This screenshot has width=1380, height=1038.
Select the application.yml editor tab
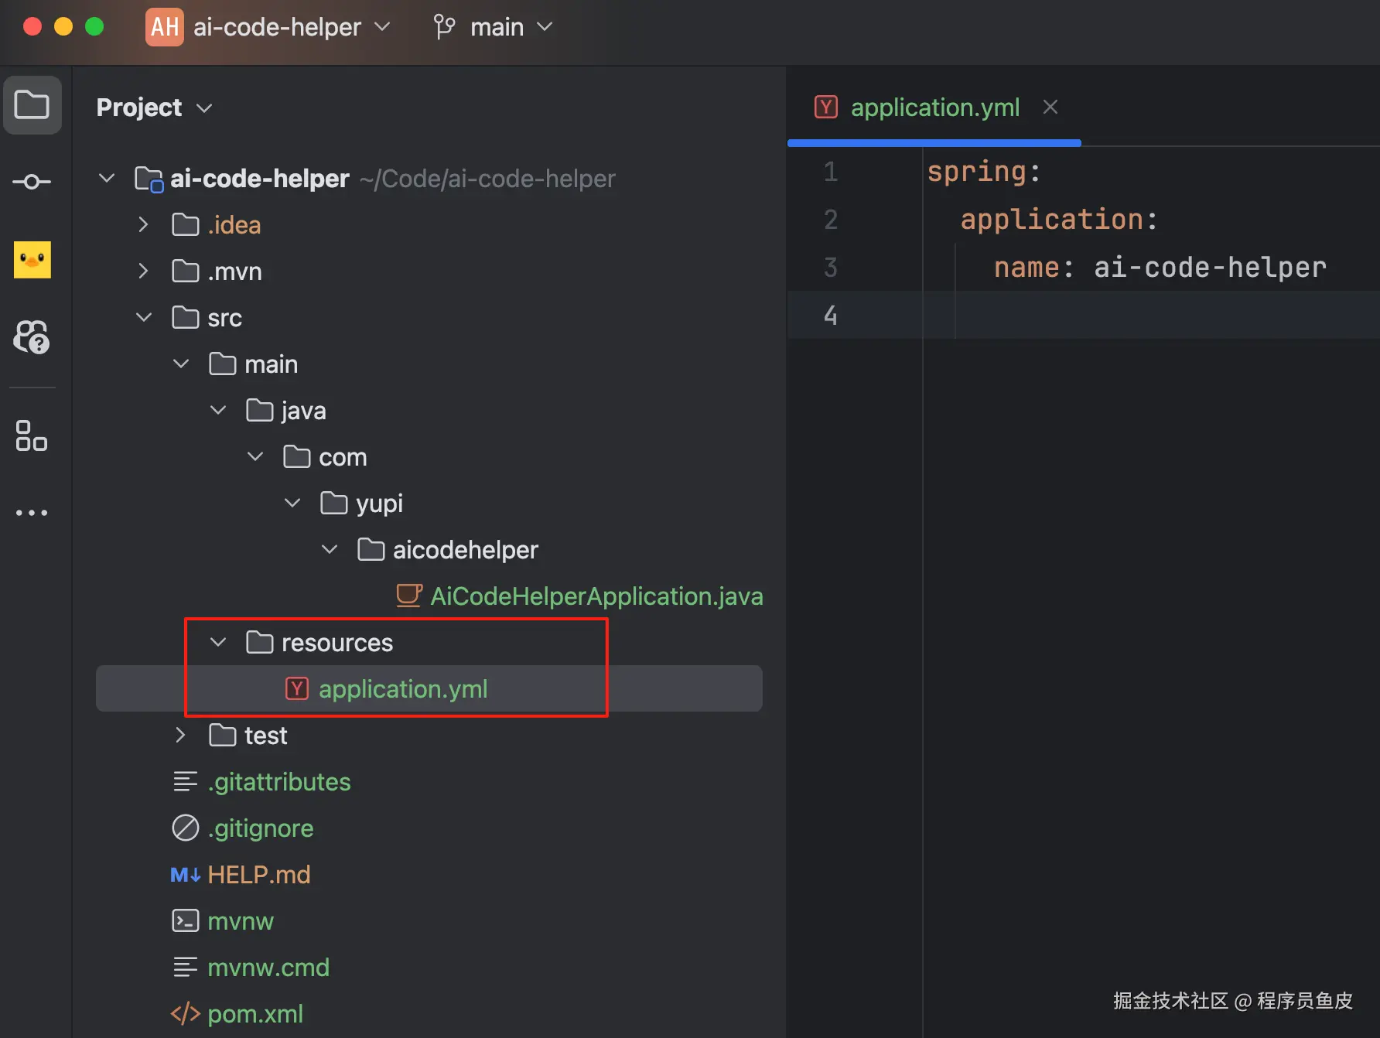pyautogui.click(x=934, y=108)
